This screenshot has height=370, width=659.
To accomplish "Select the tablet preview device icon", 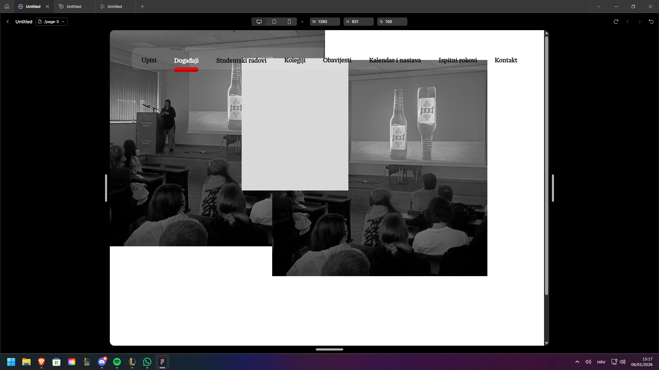I will point(274,21).
